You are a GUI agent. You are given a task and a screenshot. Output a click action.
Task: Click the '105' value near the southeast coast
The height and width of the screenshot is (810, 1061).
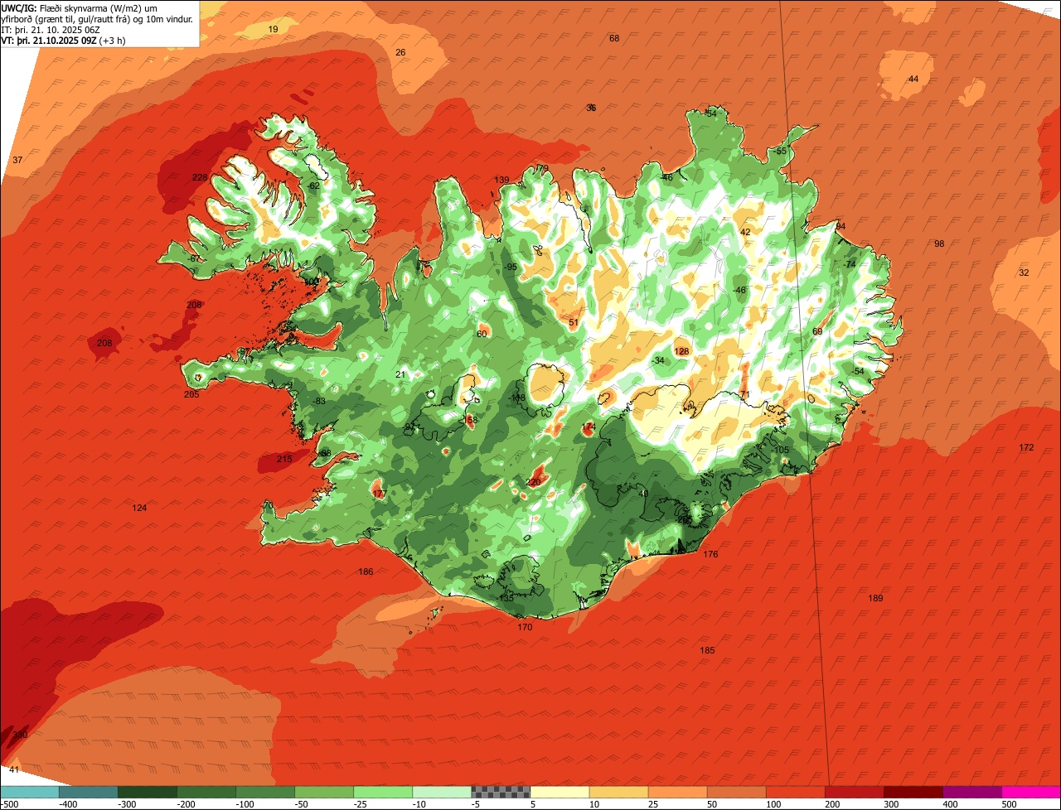point(782,451)
